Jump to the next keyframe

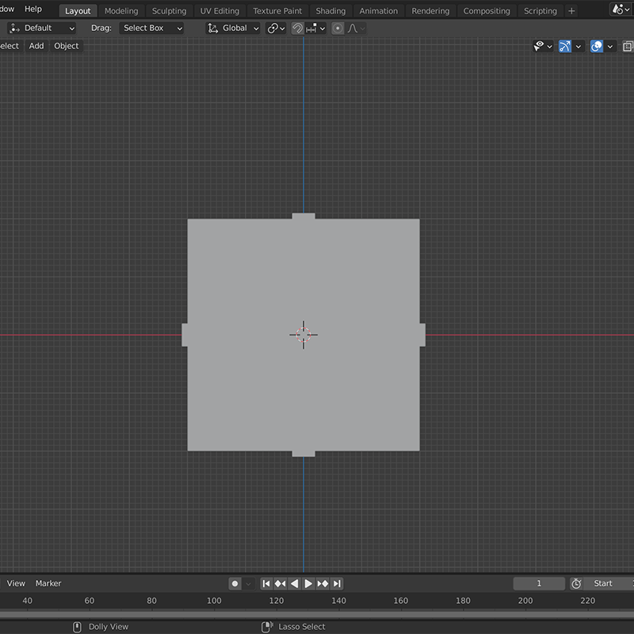point(321,583)
